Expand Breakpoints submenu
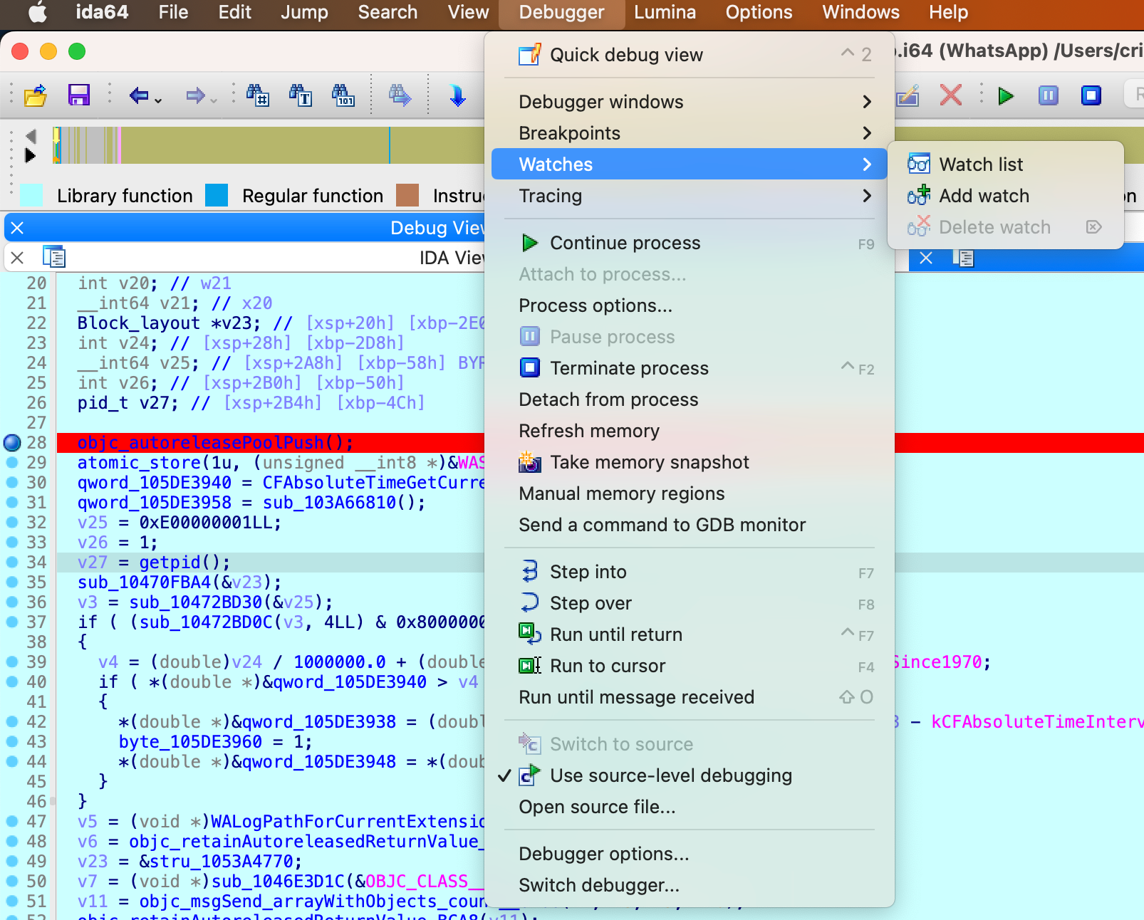Image resolution: width=1144 pixels, height=920 pixels. 690,133
